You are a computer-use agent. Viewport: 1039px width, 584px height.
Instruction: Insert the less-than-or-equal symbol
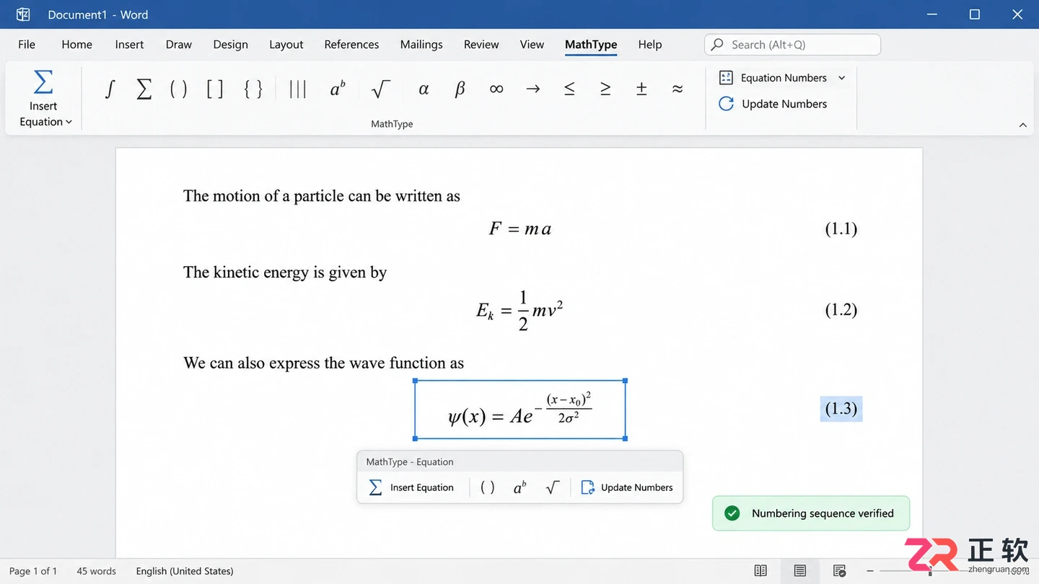tap(569, 89)
